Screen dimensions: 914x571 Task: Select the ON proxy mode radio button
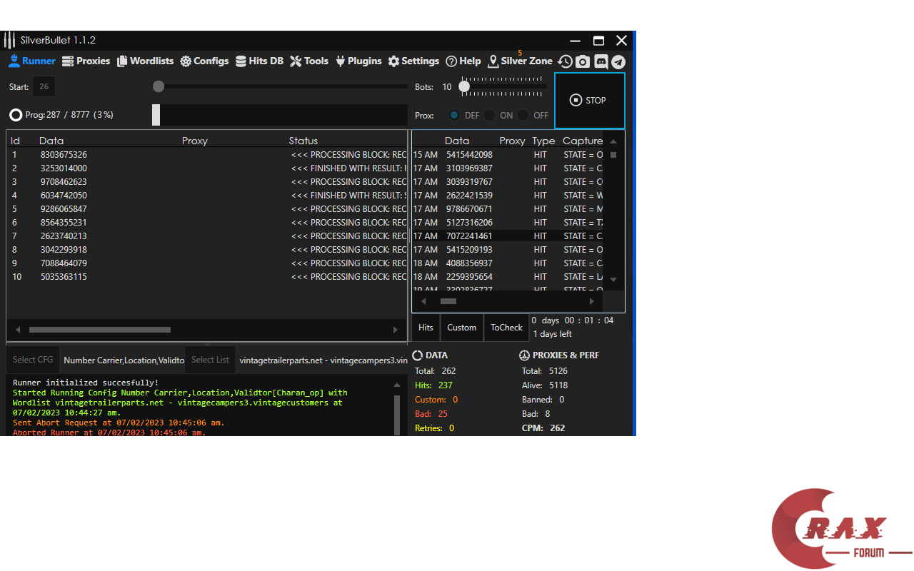tap(489, 115)
